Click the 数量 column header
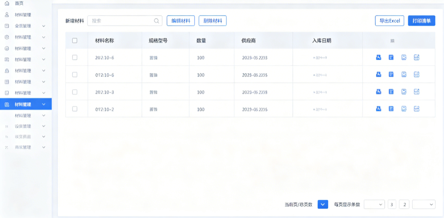444x218 pixels. click(x=201, y=41)
